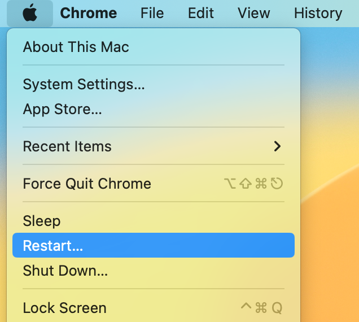Choose Restart… in Apple menu
This screenshot has height=322, width=359.
tap(154, 245)
